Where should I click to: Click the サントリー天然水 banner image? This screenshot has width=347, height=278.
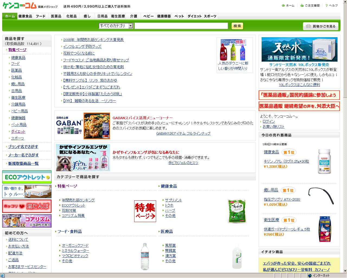point(299,49)
